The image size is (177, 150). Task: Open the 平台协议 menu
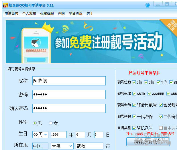(x=76, y=13)
